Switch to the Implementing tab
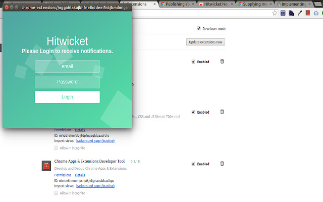Viewport: 323px width, 202px height. tap(294, 4)
